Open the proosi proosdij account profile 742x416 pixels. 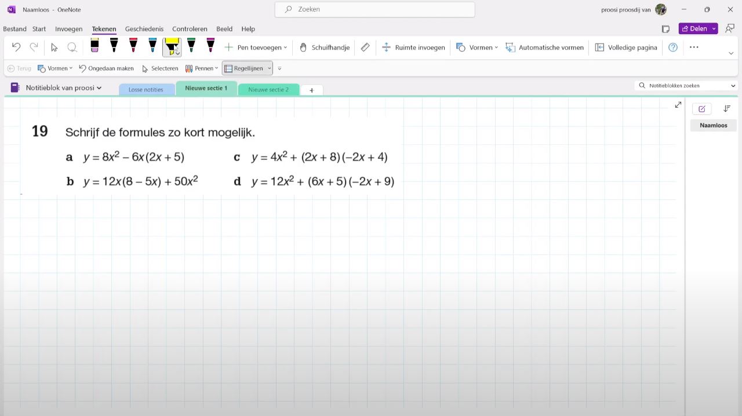pos(635,9)
